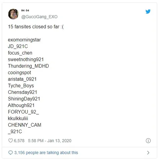Viewport: 159px width, 160px height.
Task: Open the @GucciGang_EXO handle
Action: pos(39,17)
